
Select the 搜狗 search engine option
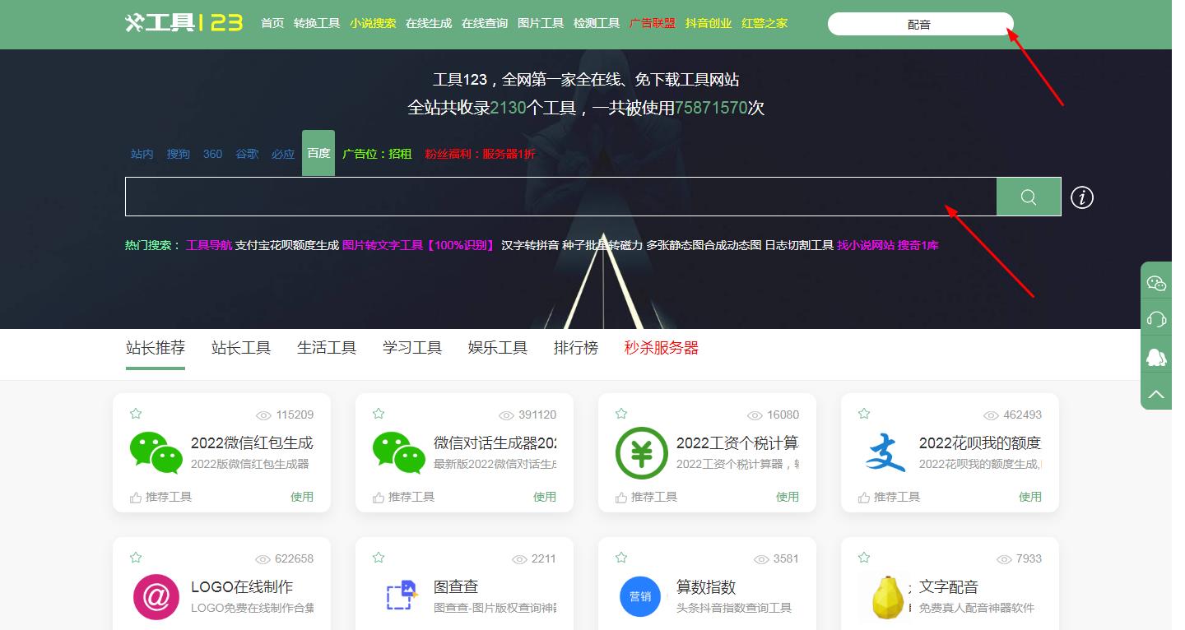coord(178,153)
